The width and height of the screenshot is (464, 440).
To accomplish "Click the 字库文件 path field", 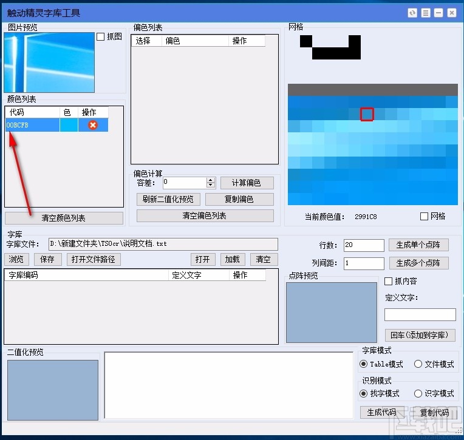I will tap(163, 244).
